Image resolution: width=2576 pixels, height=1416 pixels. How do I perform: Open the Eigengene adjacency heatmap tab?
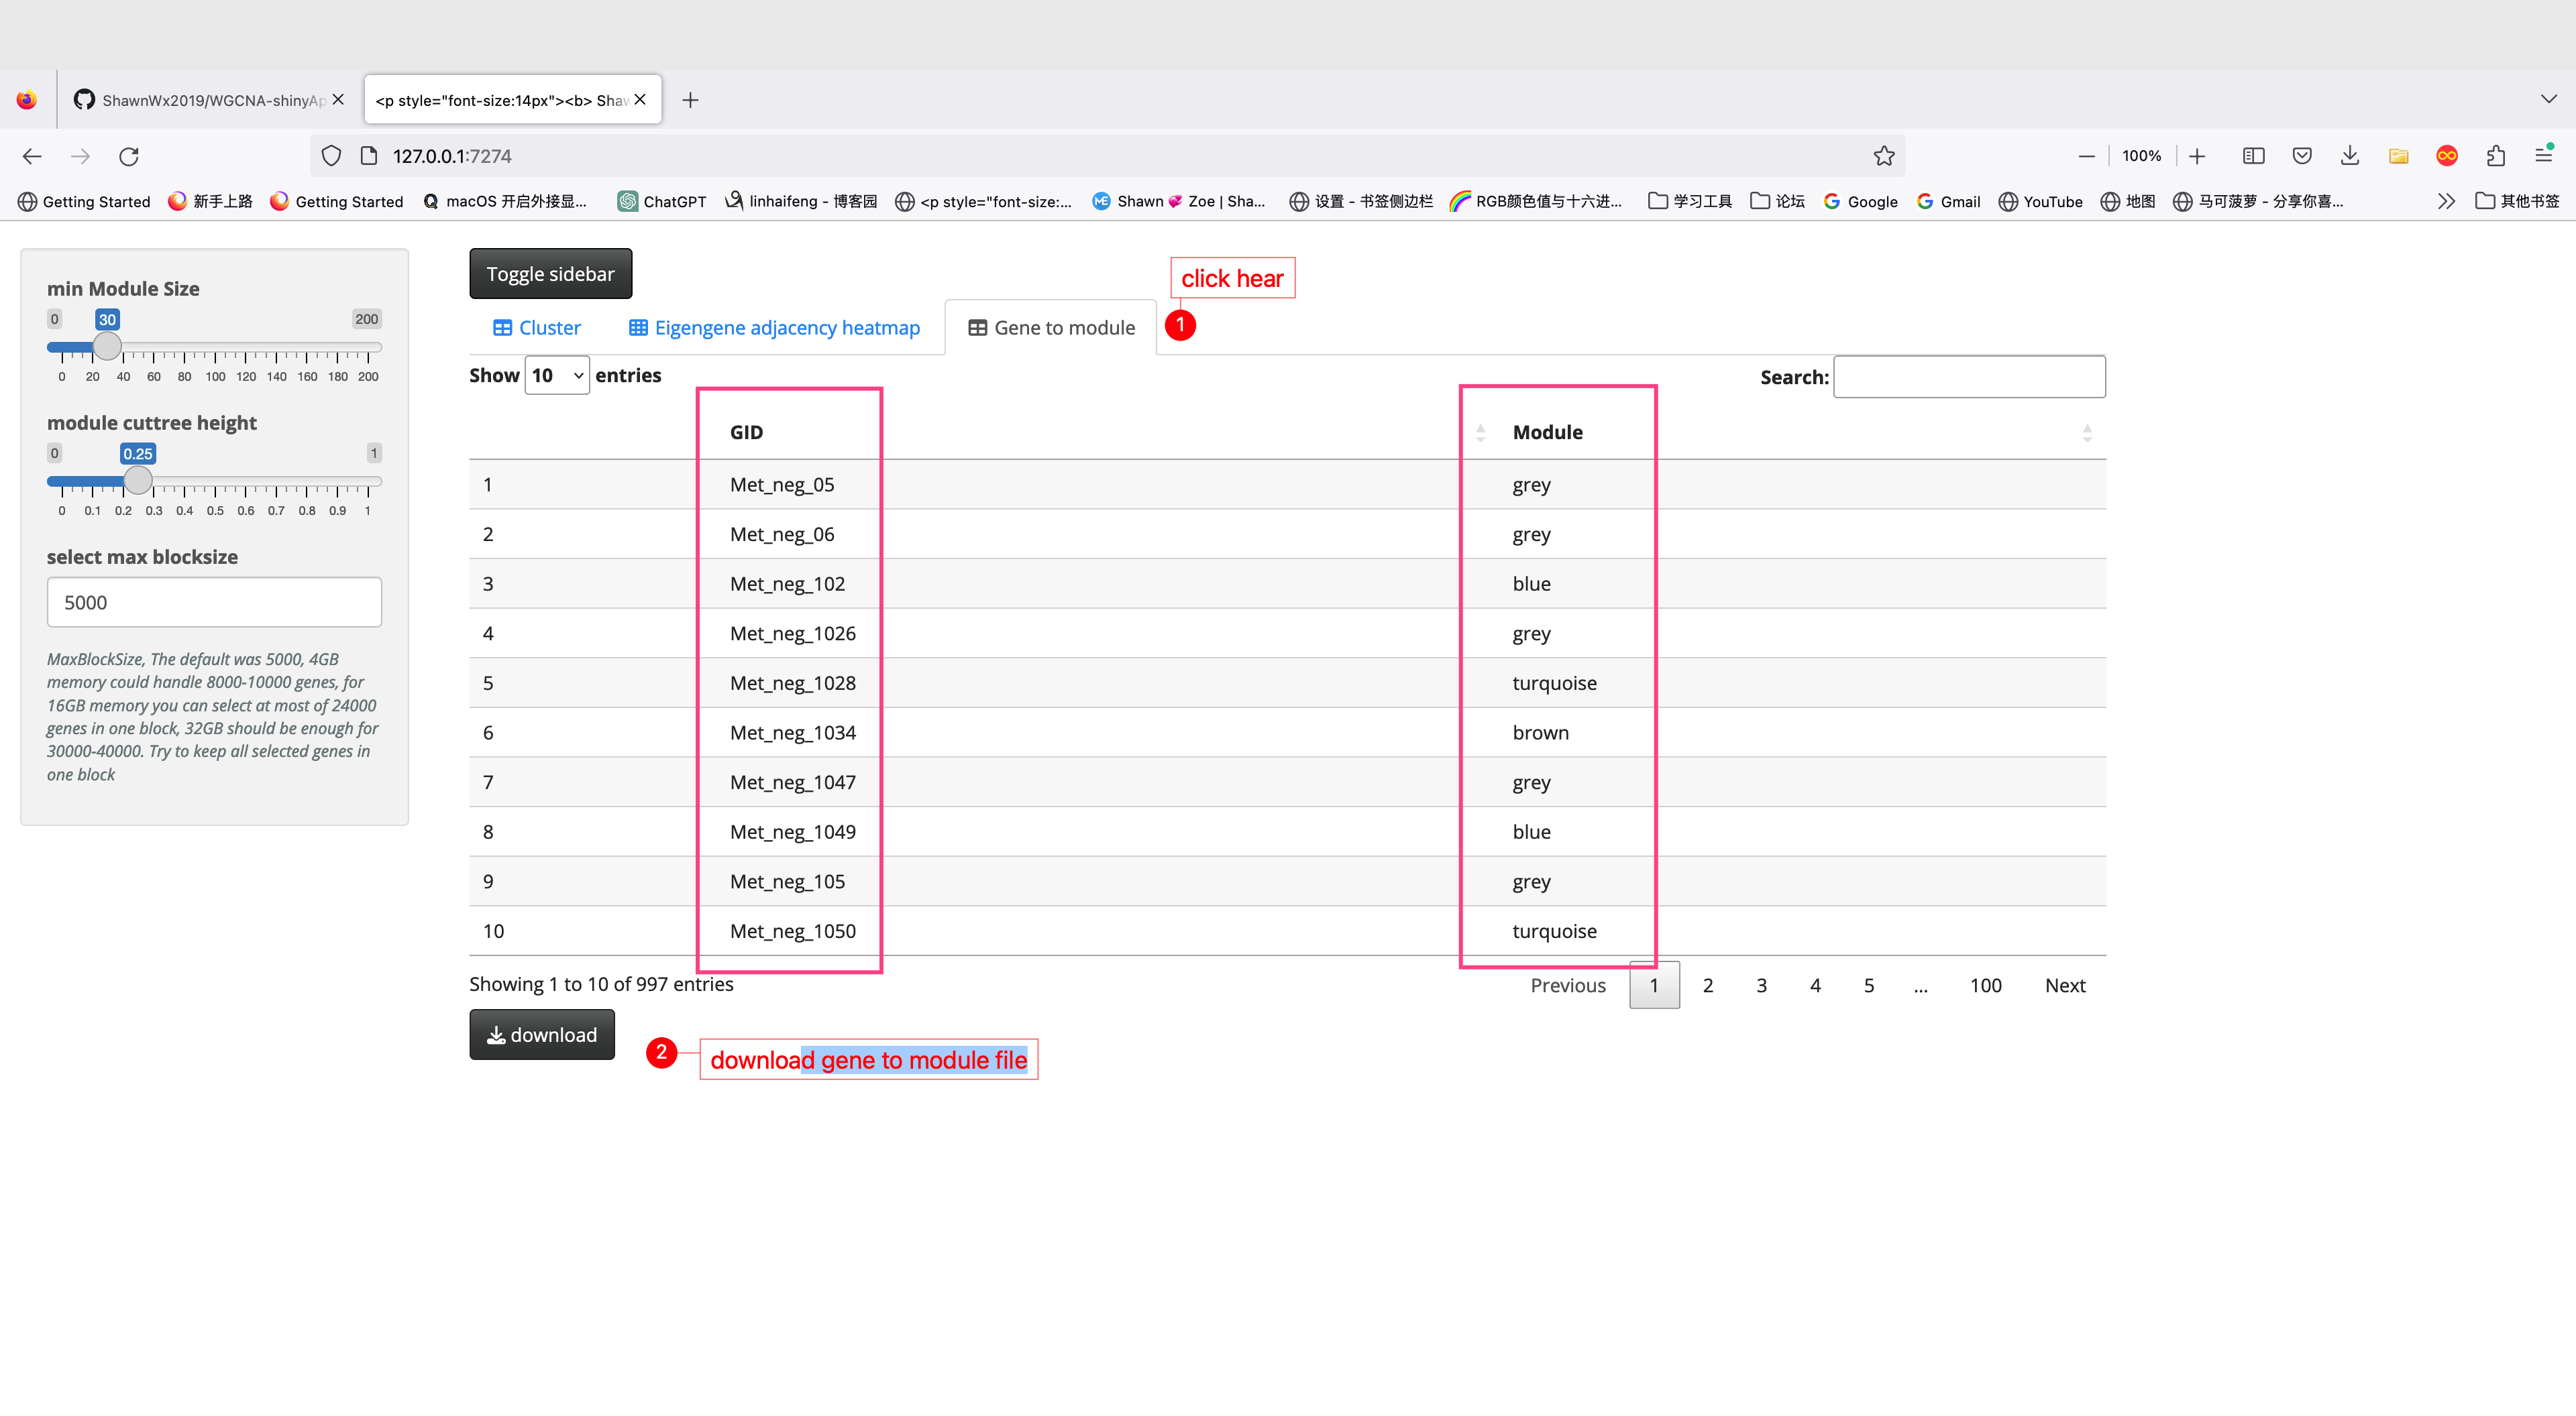(x=774, y=328)
